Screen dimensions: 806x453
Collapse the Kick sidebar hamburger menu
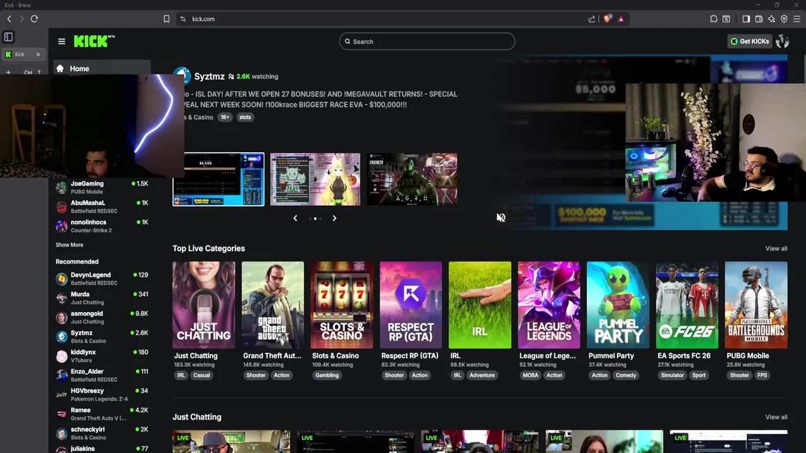point(61,42)
